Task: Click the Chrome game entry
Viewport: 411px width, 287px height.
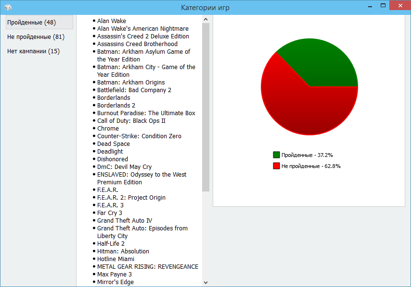Action: (x=108, y=128)
